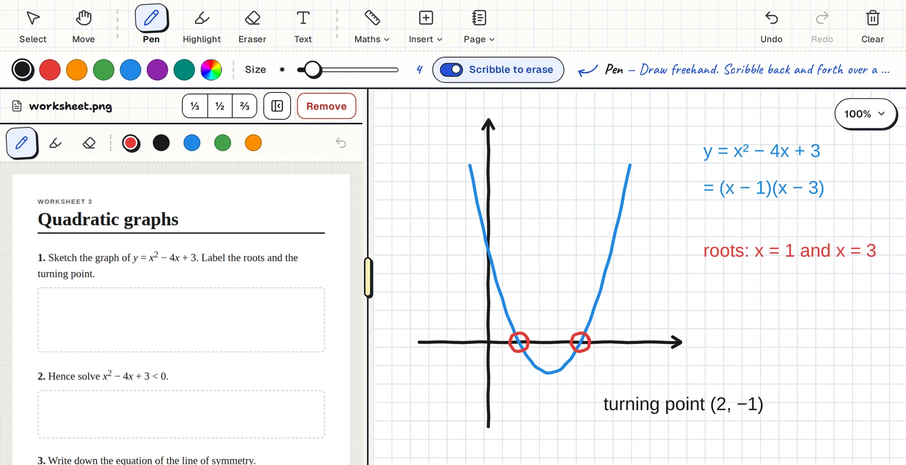Screen dimensions: 906x465
Task: Choose red in the worksheet panel palette
Action: 131,143
